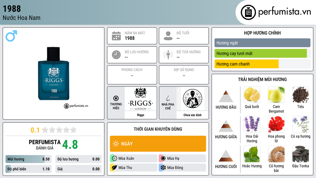
Task: Click the Hương cam chanh accord bar
Action: pos(262,64)
